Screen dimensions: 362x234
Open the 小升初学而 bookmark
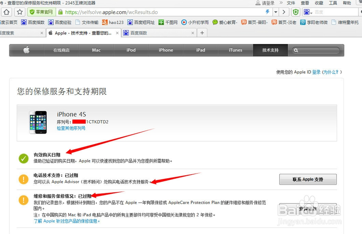[195, 22]
